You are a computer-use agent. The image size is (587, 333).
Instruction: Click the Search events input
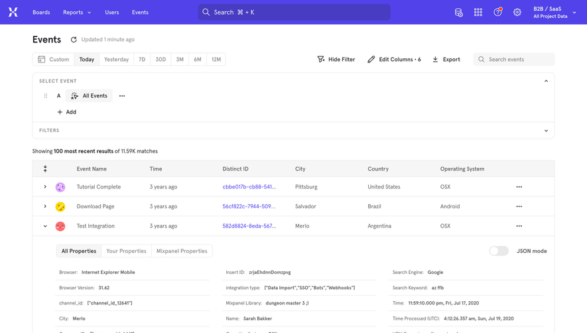coord(514,59)
